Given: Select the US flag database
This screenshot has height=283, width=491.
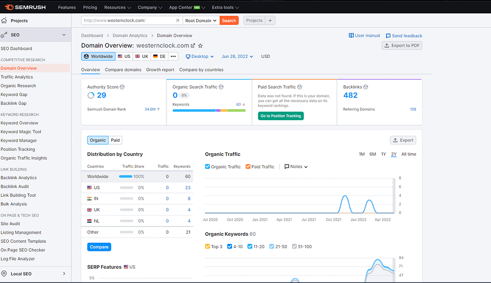Looking at the screenshot, I should pos(124,57).
